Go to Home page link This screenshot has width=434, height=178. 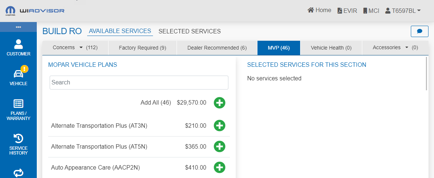[319, 10]
